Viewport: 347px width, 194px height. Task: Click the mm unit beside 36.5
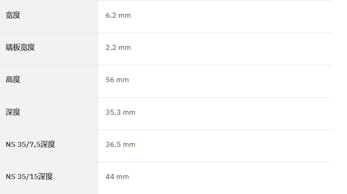[129, 145]
